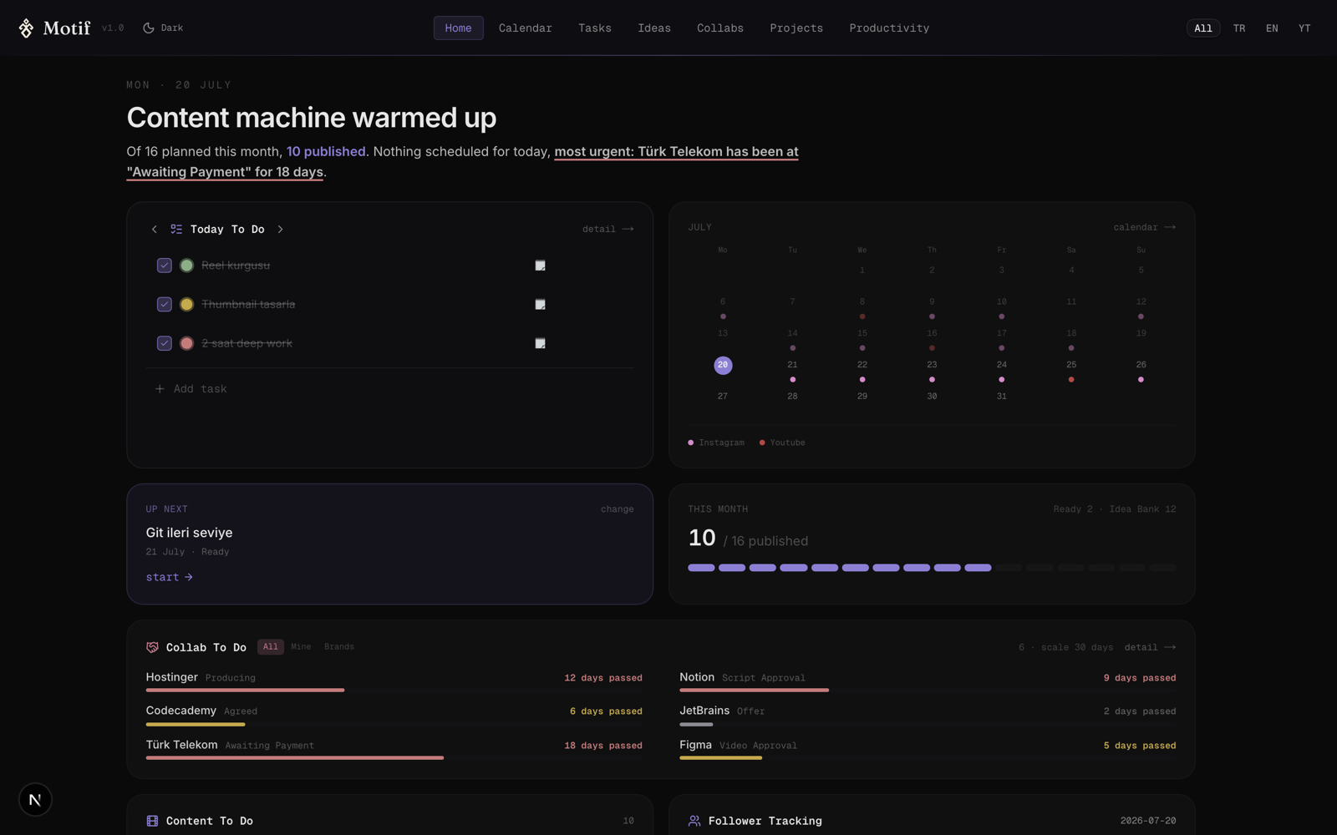Open the note icon for Thumbnail tasarla

541,305
